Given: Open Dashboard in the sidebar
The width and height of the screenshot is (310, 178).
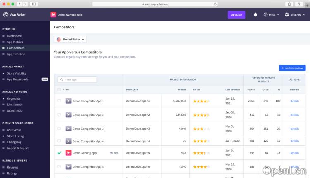Looking at the screenshot, I should coord(14,36).
